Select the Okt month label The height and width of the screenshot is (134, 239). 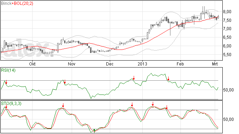pyautogui.click(x=32, y=64)
